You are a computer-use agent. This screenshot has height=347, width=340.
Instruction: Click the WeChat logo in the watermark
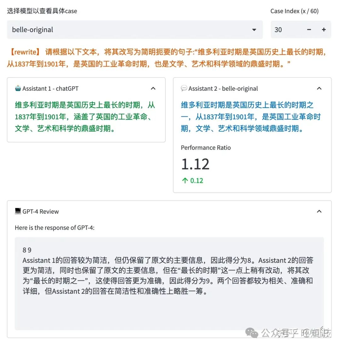pyautogui.click(x=252, y=333)
